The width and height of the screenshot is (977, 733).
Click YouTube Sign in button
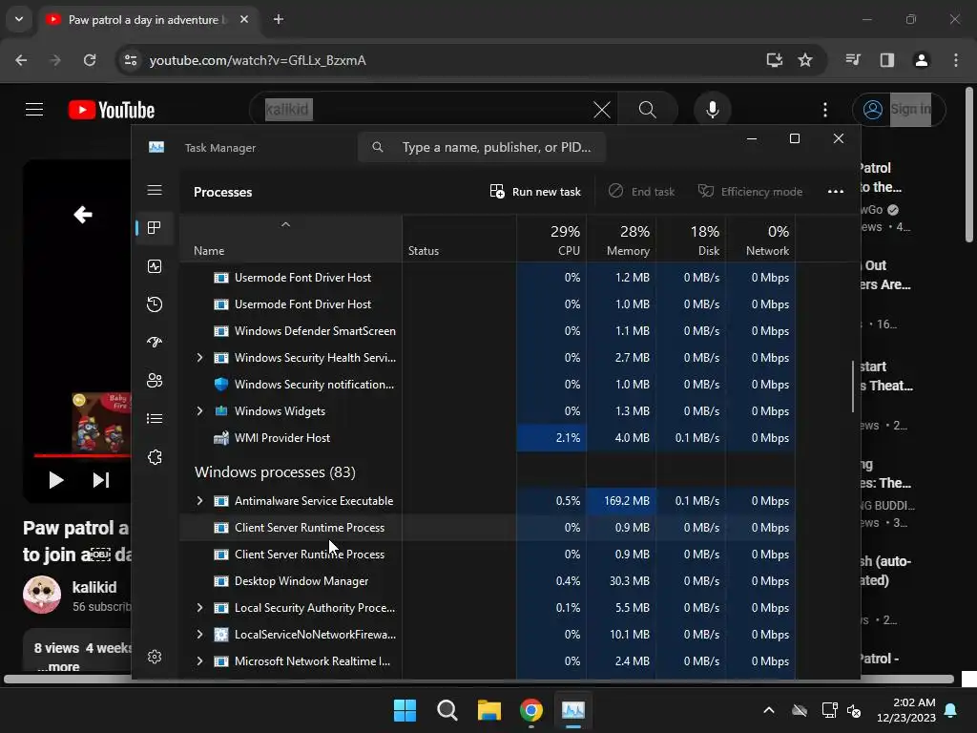point(899,110)
